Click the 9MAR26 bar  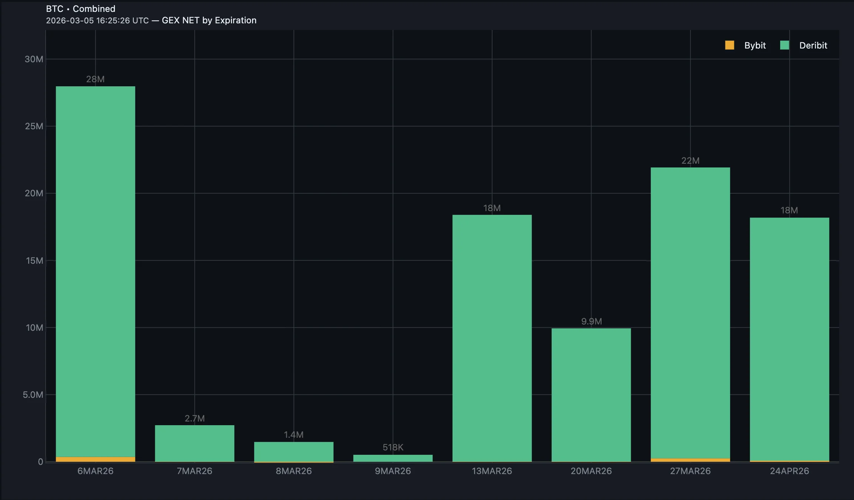(393, 458)
